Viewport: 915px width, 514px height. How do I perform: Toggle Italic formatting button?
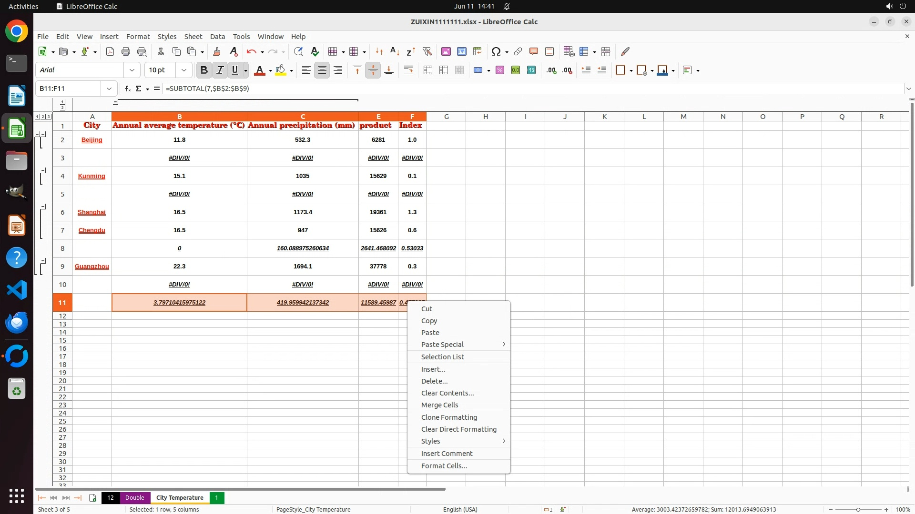220,70
